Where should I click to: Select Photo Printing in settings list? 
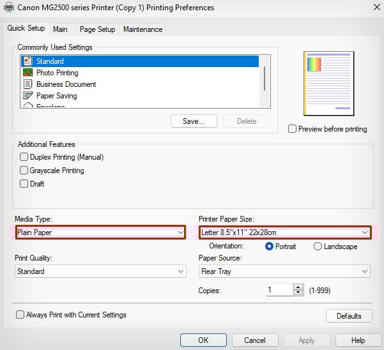coord(139,73)
